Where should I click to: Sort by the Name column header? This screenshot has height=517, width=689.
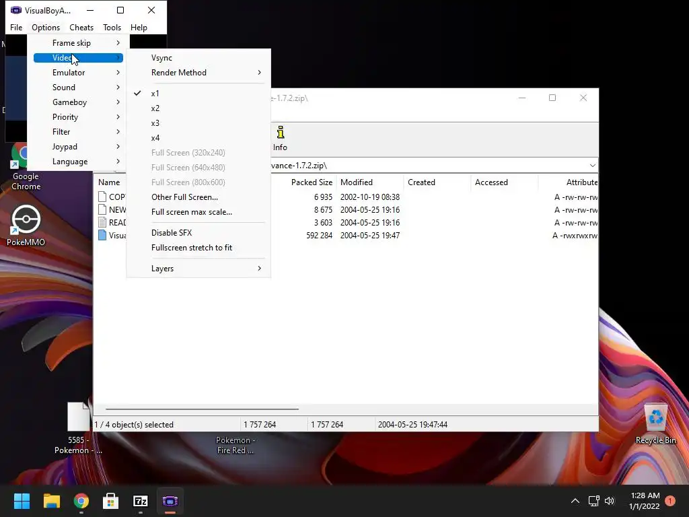pos(109,182)
